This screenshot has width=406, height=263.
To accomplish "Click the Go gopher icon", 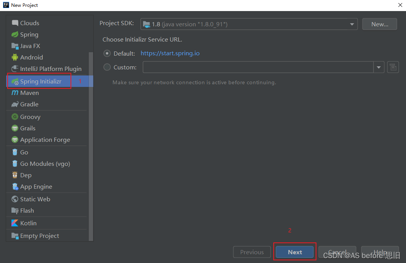I will pyautogui.click(x=15, y=152).
